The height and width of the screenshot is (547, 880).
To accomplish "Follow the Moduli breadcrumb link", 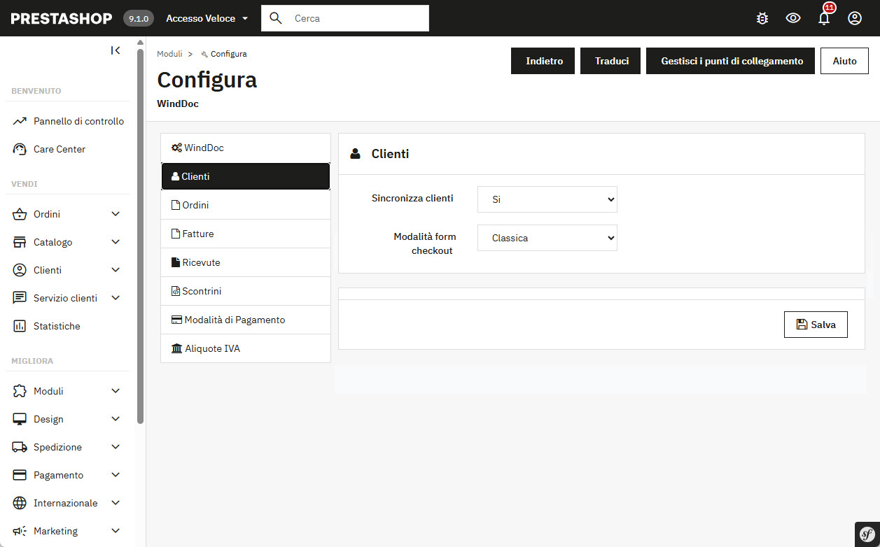I will 169,54.
